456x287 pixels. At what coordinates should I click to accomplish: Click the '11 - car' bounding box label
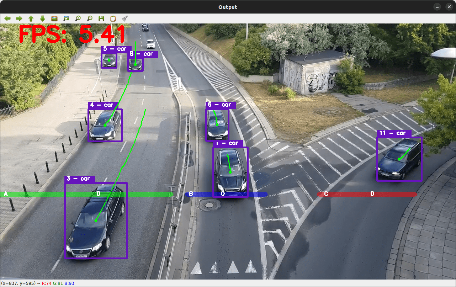click(393, 133)
